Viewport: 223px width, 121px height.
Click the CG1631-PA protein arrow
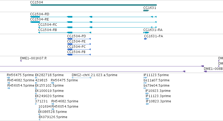coord(145,39)
